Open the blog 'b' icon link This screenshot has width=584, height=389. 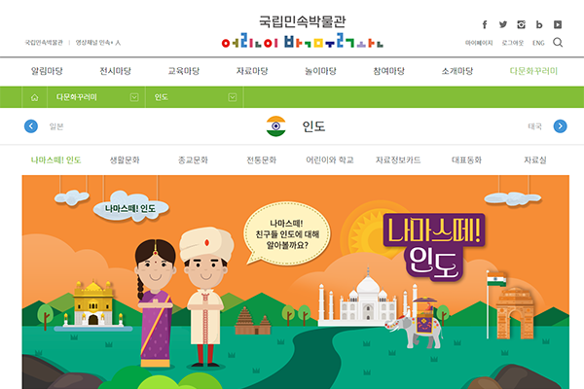539,24
